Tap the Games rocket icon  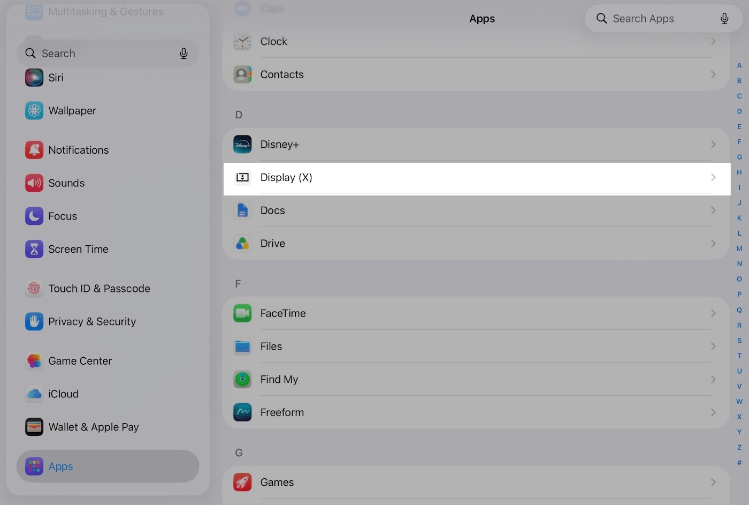pos(242,483)
